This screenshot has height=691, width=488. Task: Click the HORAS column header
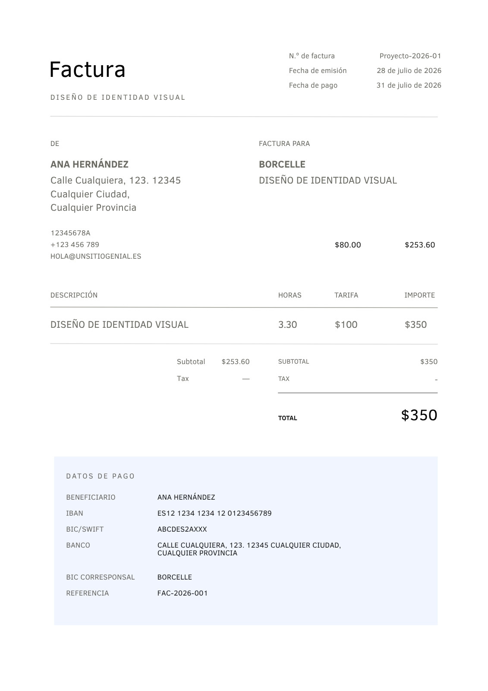click(290, 295)
